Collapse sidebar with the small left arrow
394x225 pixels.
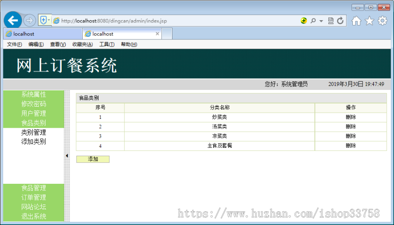click(x=67, y=156)
